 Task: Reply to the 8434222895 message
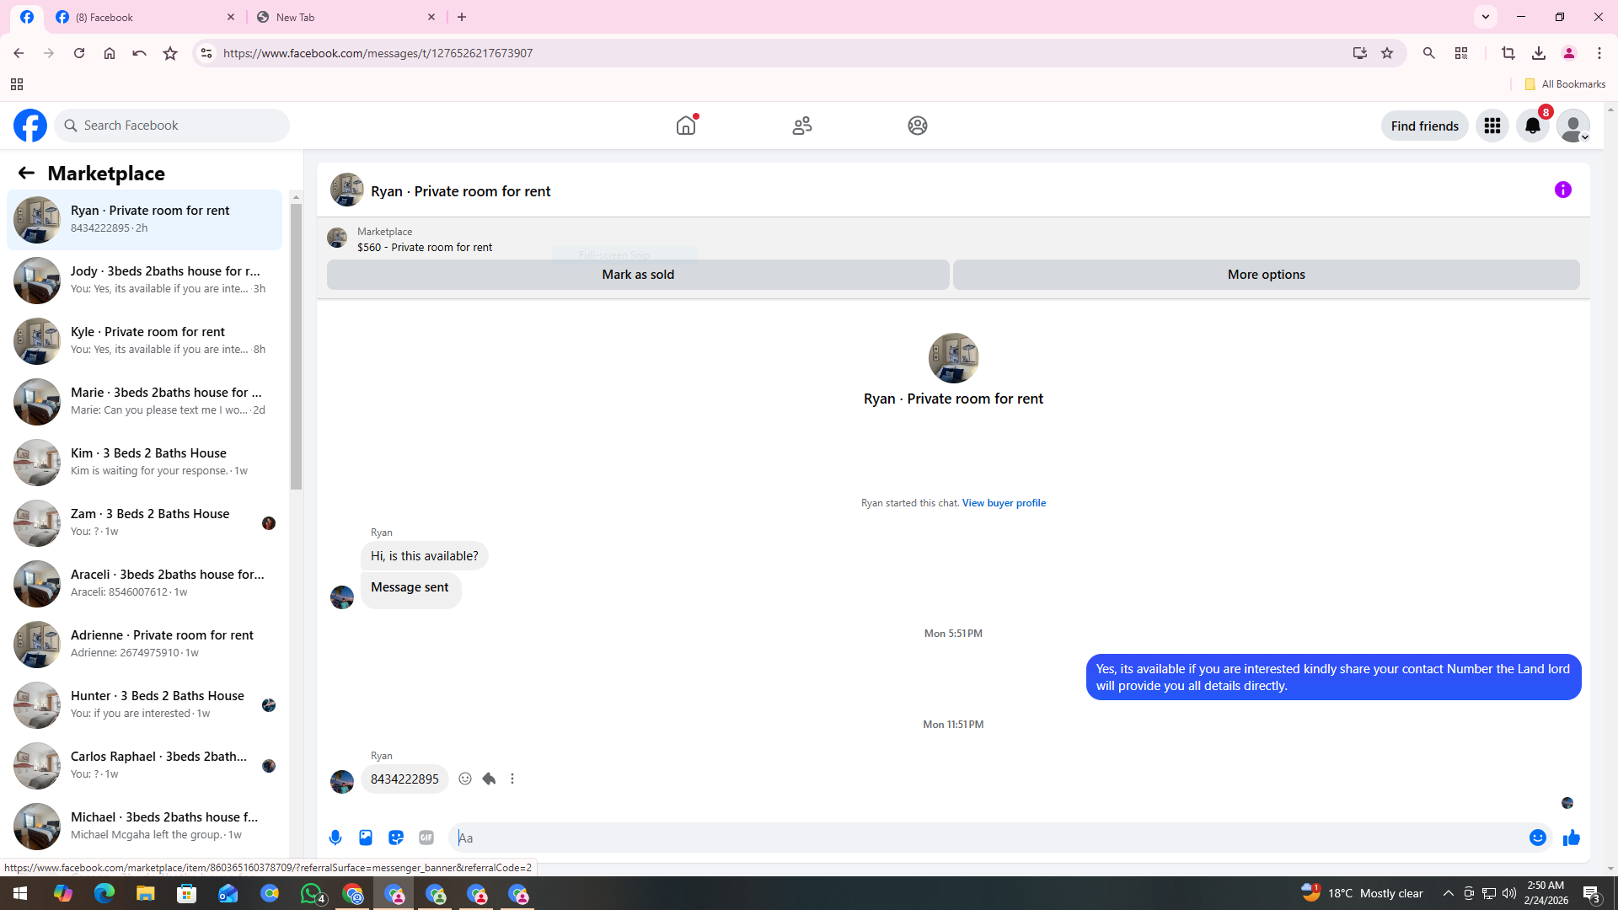click(x=489, y=779)
